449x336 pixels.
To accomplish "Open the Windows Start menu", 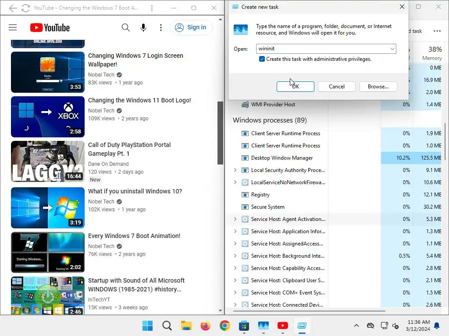I will [147, 325].
